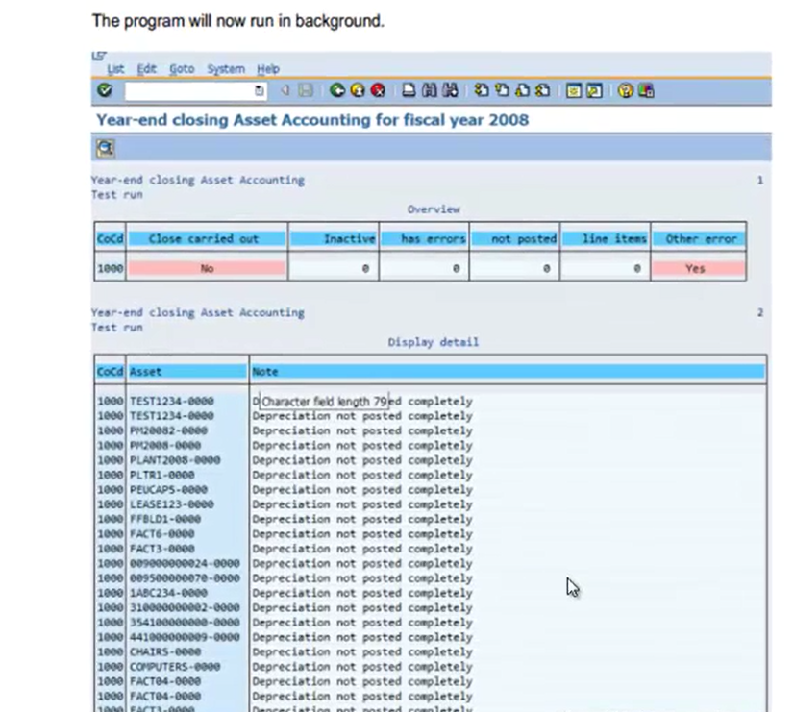The width and height of the screenshot is (794, 712).
Task: Select asset LEASE123-0000
Action: 172,504
